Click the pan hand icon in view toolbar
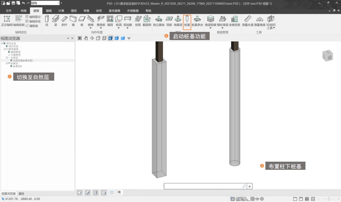This screenshot has height=202, width=341. click(86, 38)
